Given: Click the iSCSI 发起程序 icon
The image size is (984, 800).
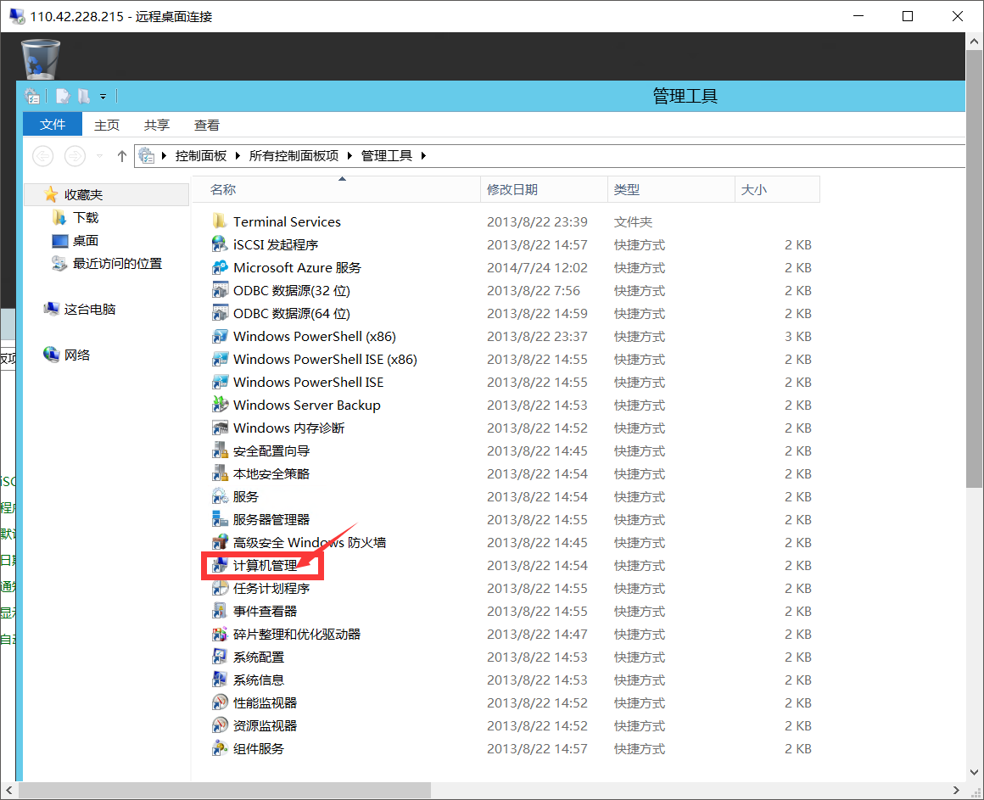Looking at the screenshot, I should click(x=220, y=244).
